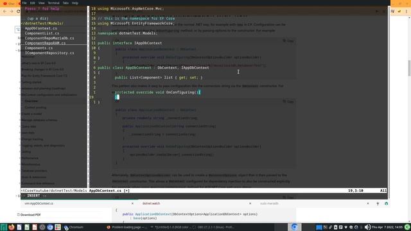Click the green icon after the new tab icon
Image resolution: width=411 pixels, height=231 pixels.
(386, 203)
